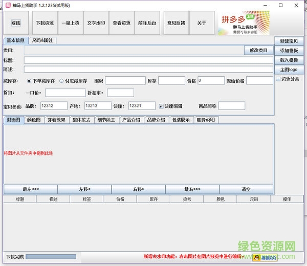Click the 关于 about button
Image resolution: width=307 pixels, height=266 pixels.
click(x=202, y=23)
